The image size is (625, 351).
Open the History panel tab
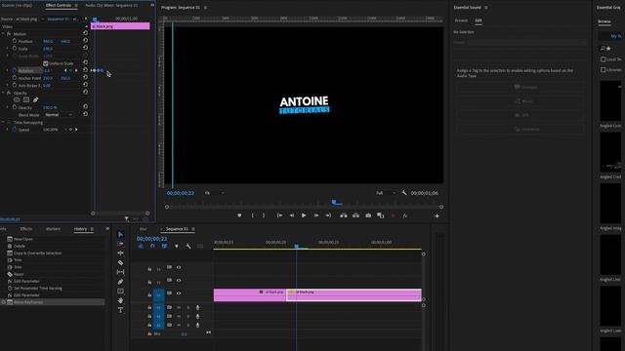tap(80, 229)
